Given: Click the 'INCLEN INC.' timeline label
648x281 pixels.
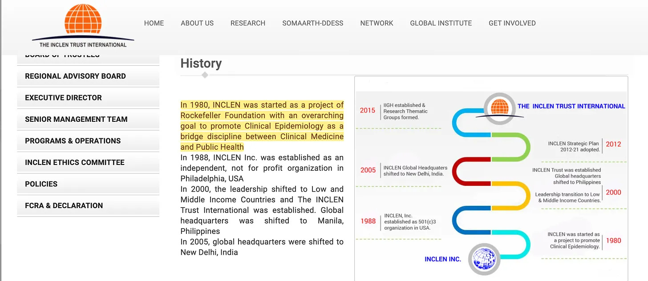Looking at the screenshot, I should point(443,259).
